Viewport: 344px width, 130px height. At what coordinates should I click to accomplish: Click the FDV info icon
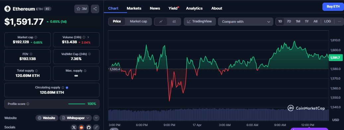coord(31,54)
